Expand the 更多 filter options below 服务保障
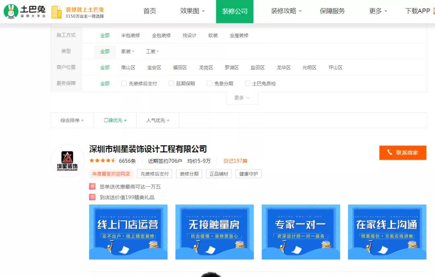The image size is (435, 277). 241,98
